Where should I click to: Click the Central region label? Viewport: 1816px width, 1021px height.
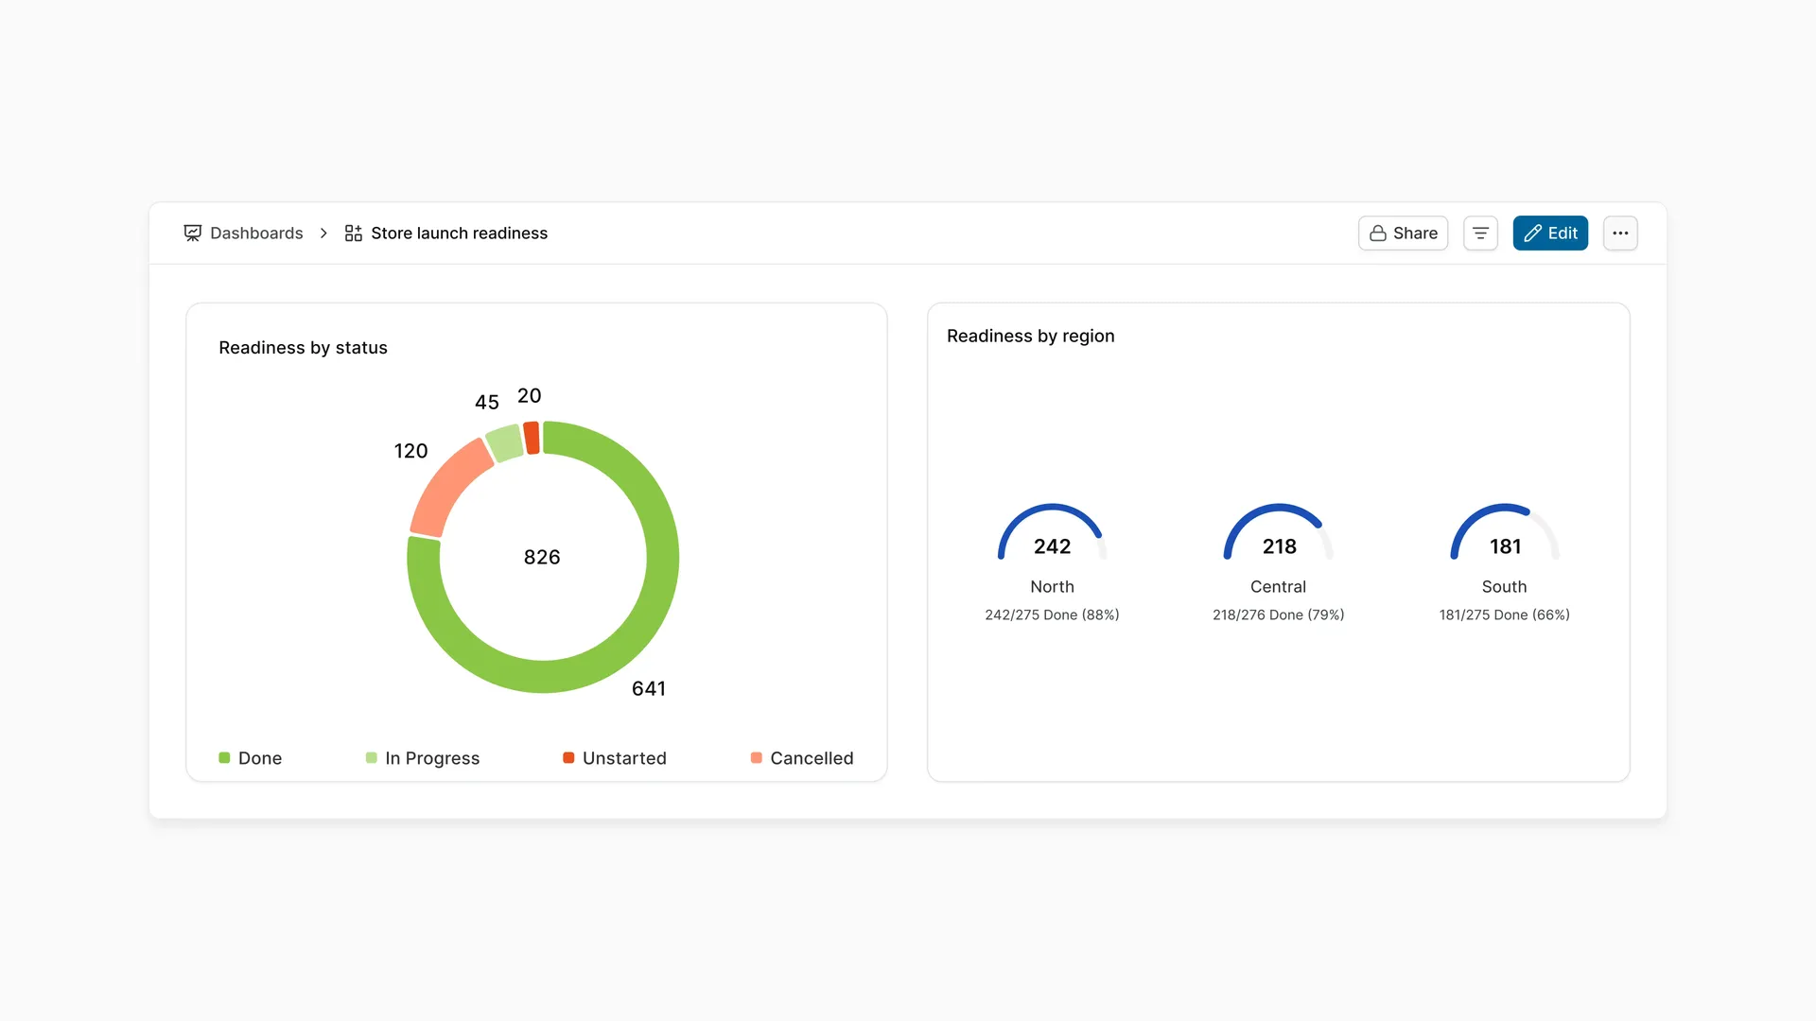click(1278, 587)
